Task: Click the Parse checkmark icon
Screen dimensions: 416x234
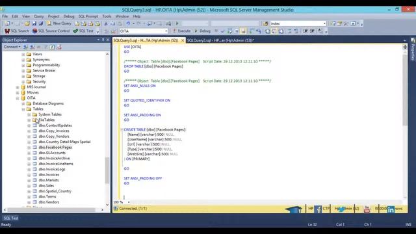Action: pyautogui.click(x=222, y=31)
